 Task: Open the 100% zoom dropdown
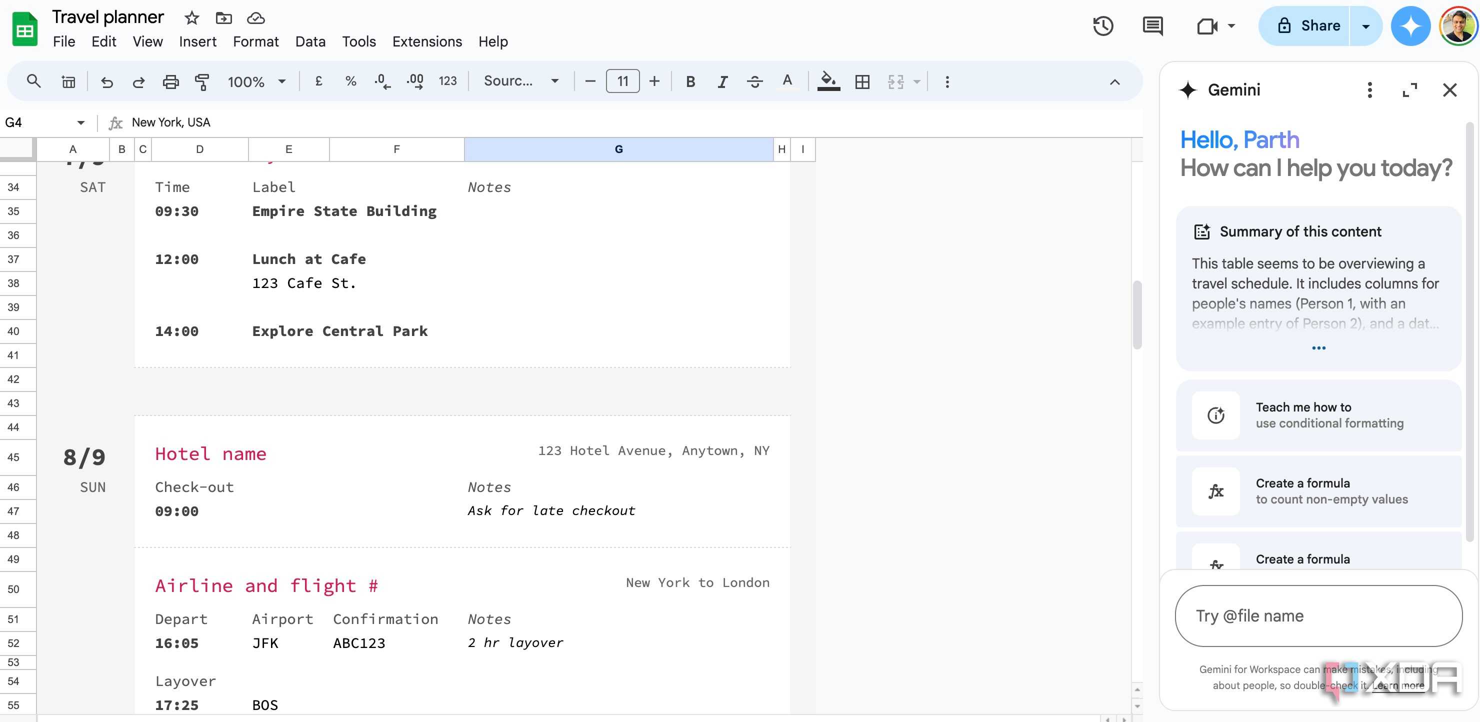pos(256,81)
